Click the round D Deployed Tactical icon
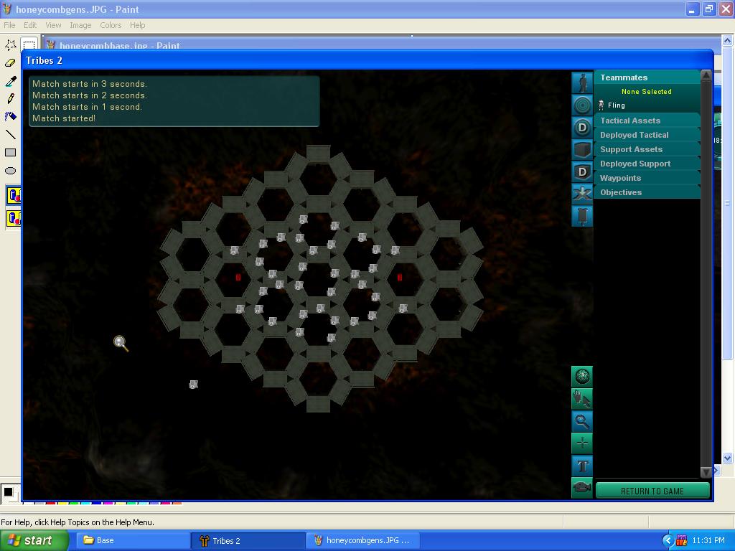Viewport: 735px width, 551px height. coord(582,127)
